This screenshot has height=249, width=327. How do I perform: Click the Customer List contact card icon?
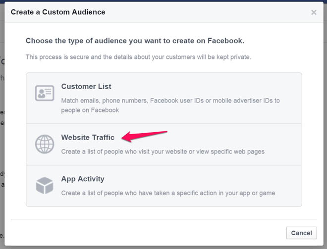[x=45, y=93]
